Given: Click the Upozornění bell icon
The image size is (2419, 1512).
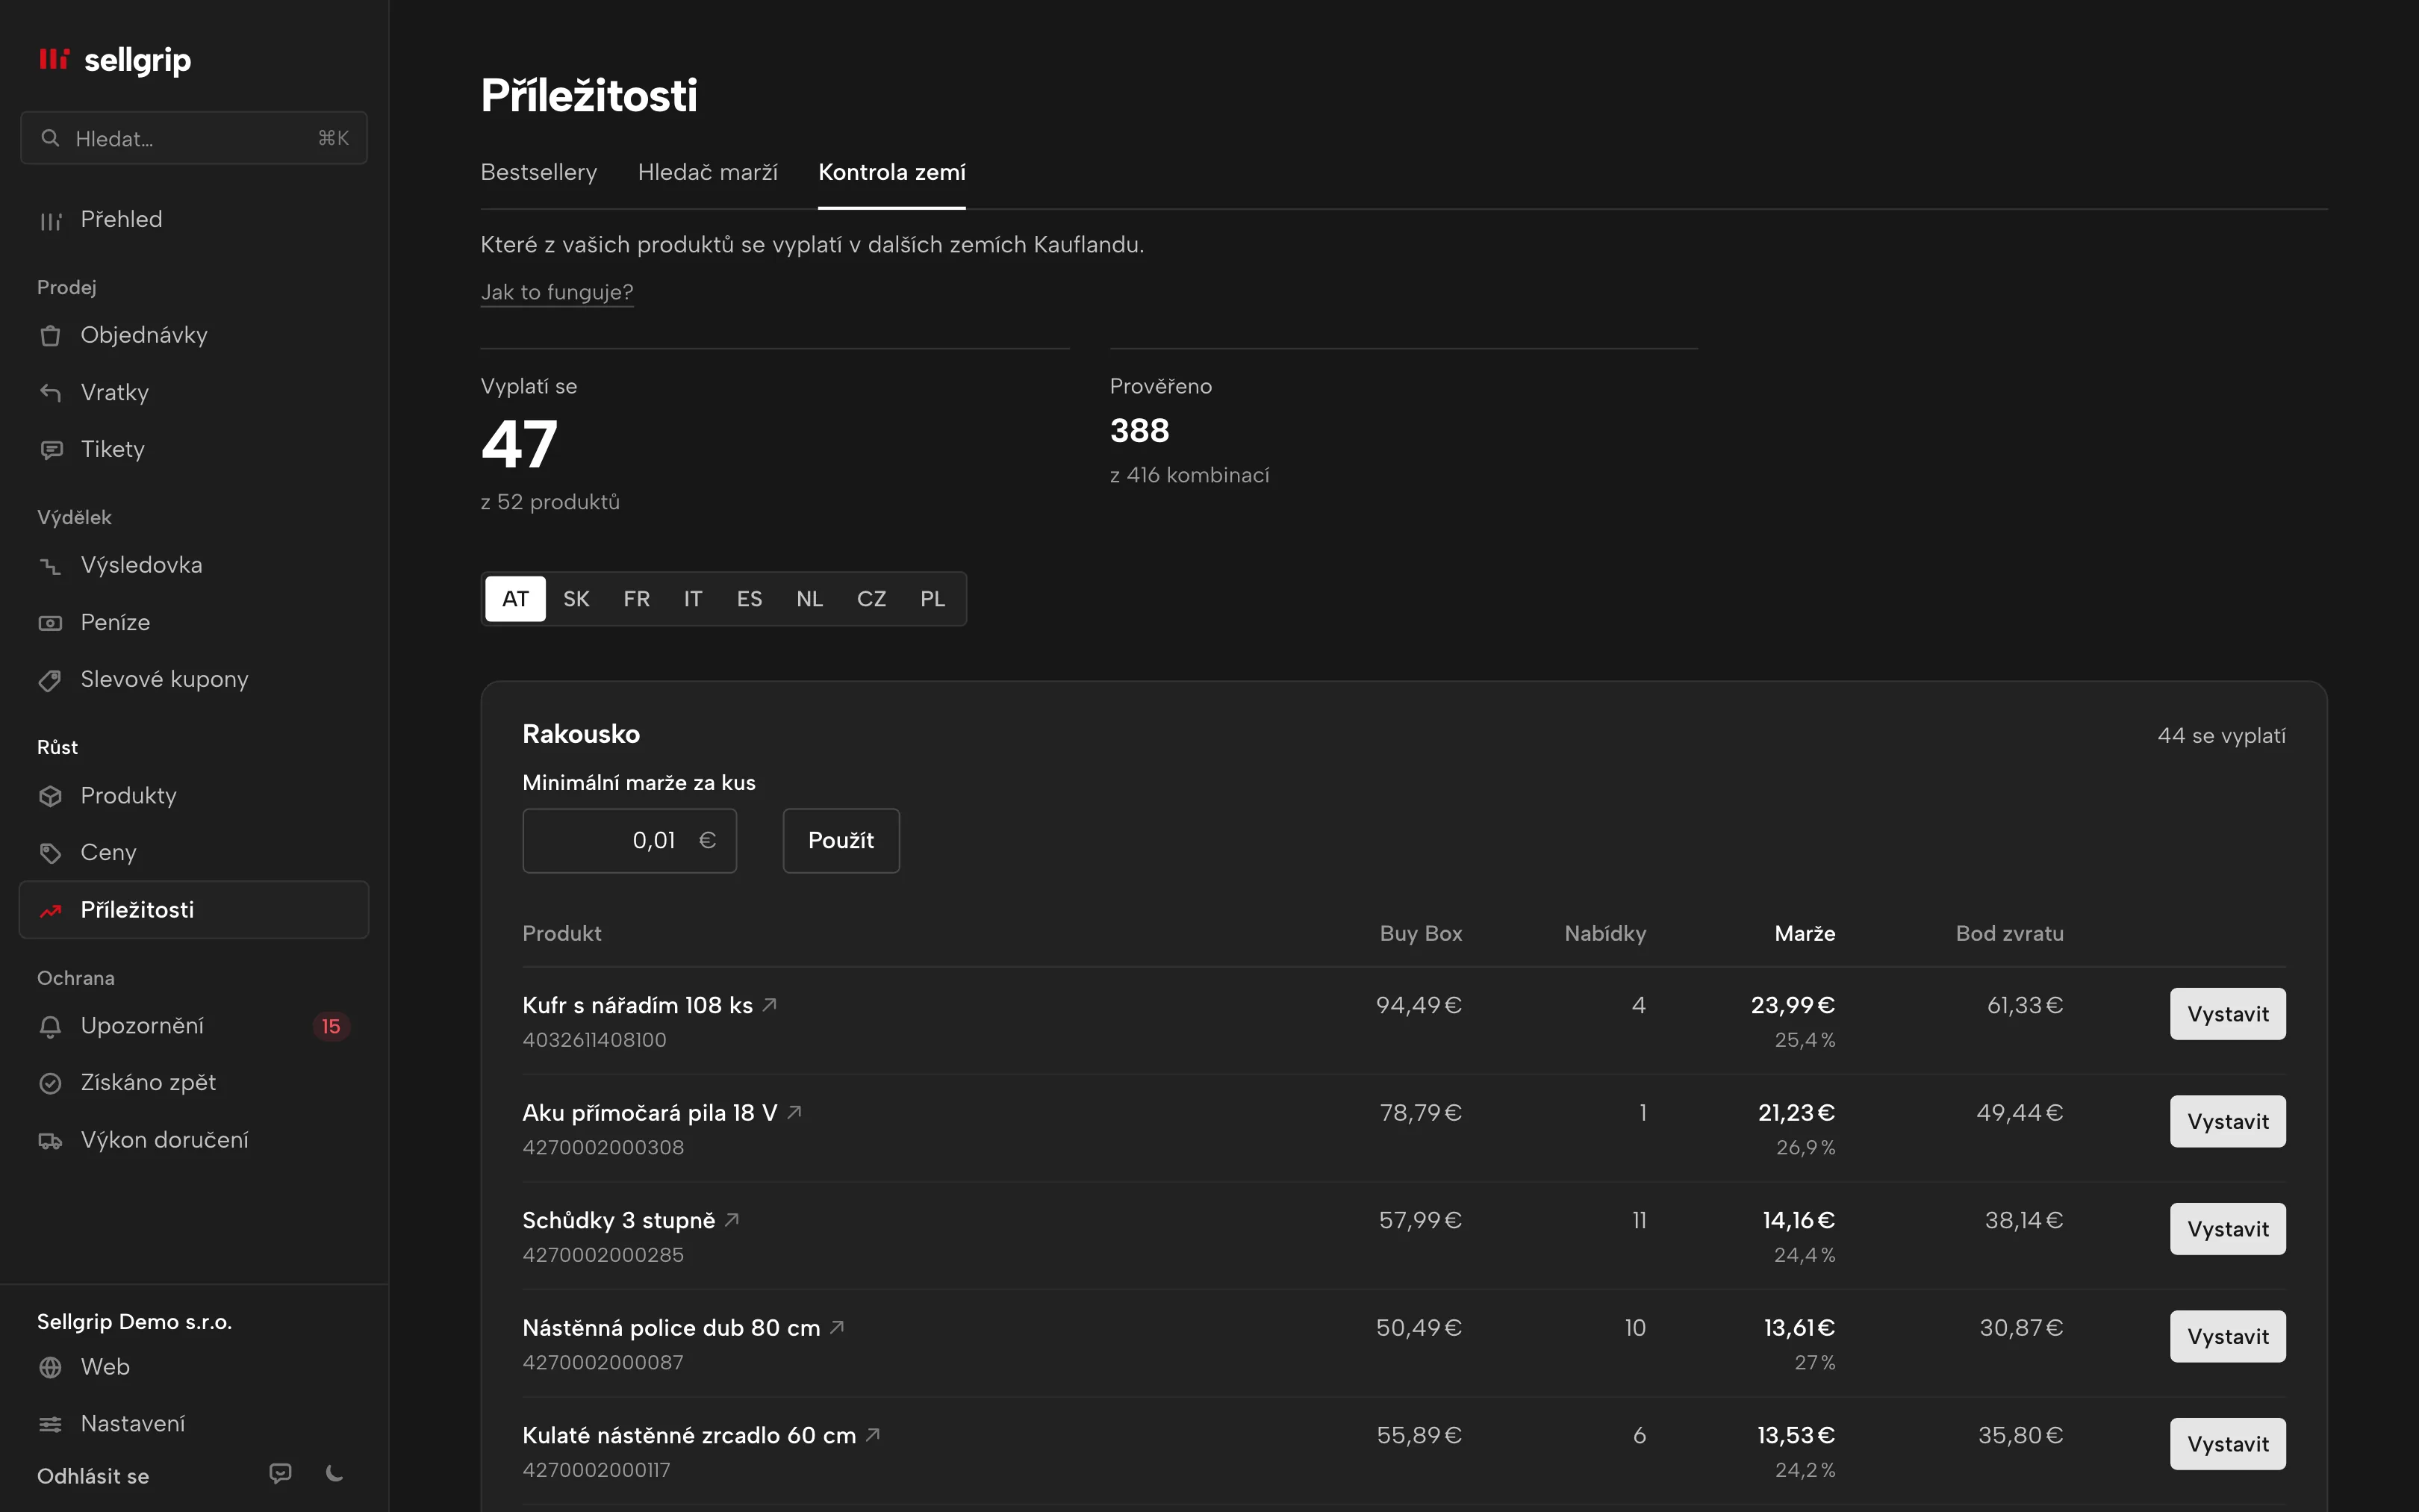Looking at the screenshot, I should pyautogui.click(x=50, y=1027).
